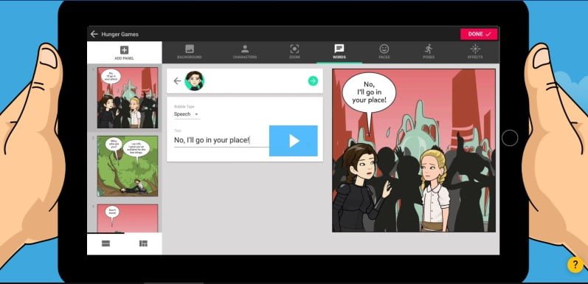The image size is (588, 284).
Task: Click the Add Panel plus icon
Action: click(x=124, y=50)
